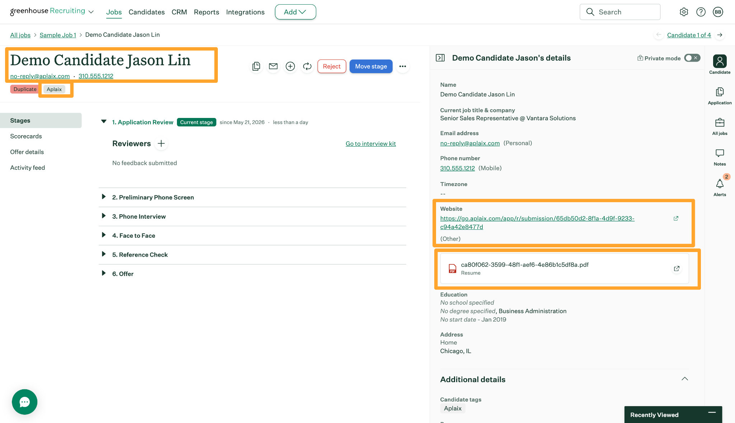This screenshot has width=735, height=423.
Task: Open the help question mark icon
Action: click(701, 12)
